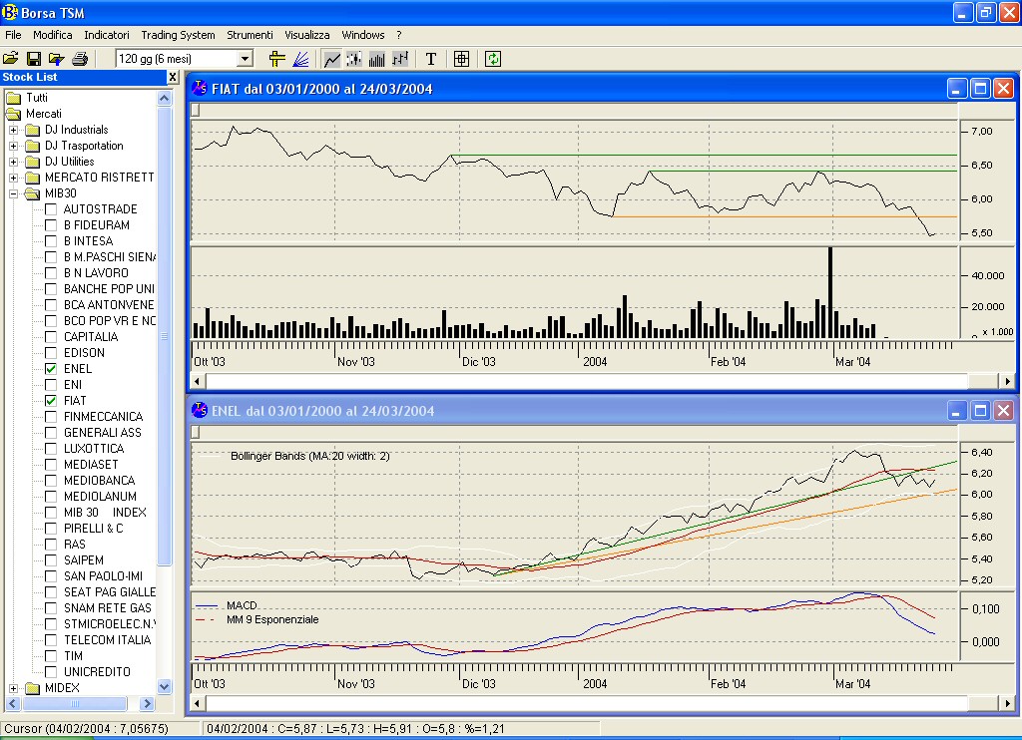Close the ENEL chart window
The image size is (1022, 740).
(x=1004, y=410)
